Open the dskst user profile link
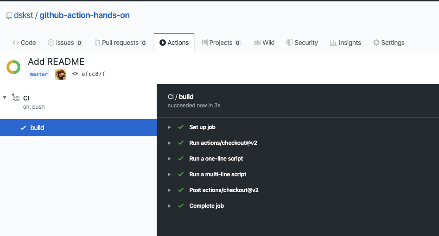Viewport: 439px width, 236px height. tap(24, 15)
